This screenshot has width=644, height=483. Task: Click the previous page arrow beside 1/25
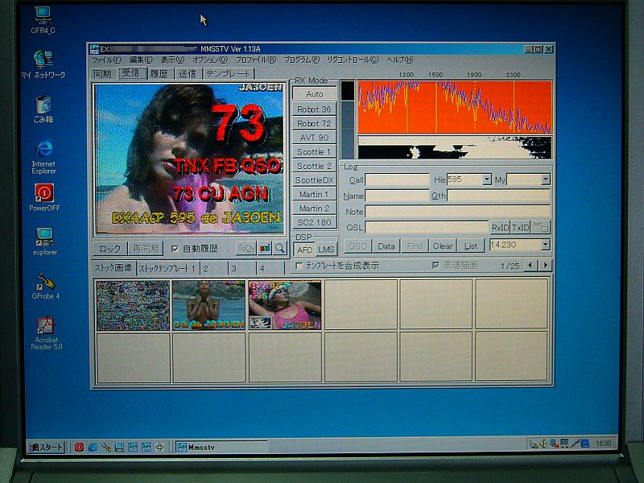(x=532, y=265)
